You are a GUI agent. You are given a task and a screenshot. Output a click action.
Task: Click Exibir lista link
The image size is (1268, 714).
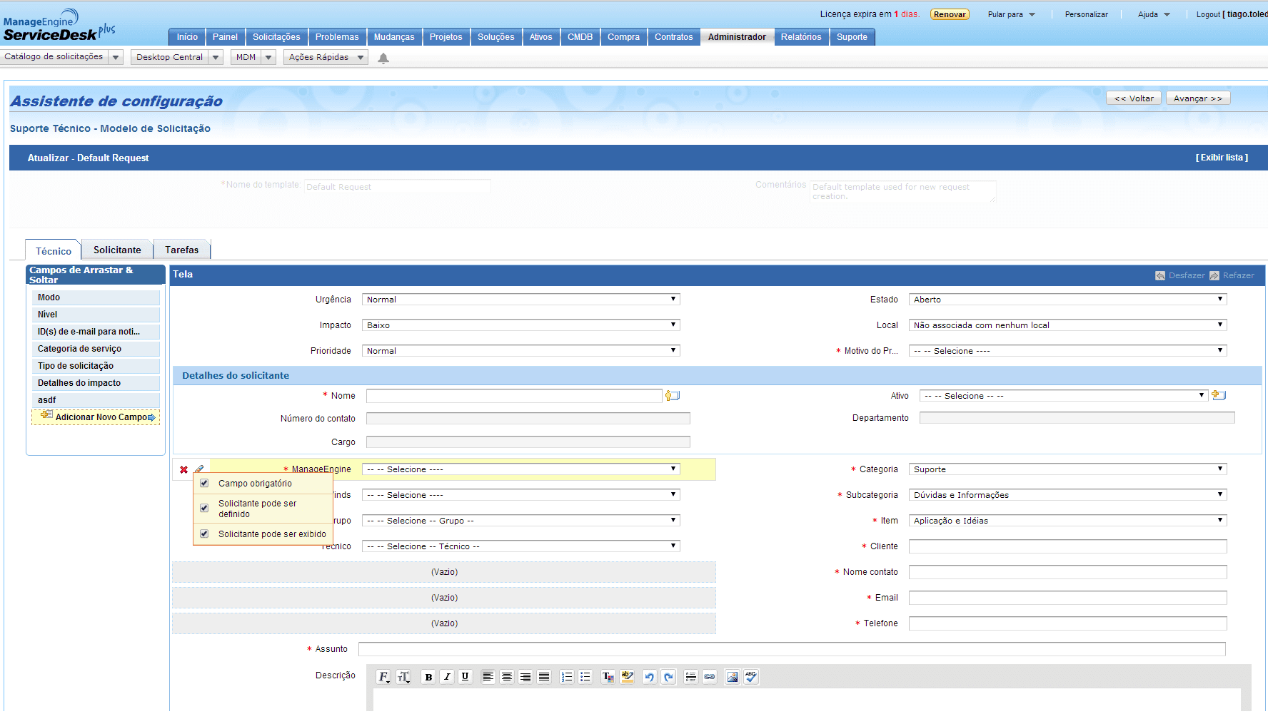[x=1222, y=158]
